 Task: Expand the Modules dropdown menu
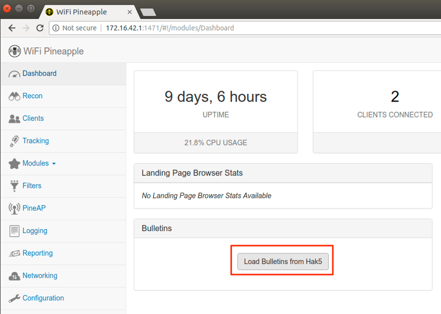click(x=39, y=164)
